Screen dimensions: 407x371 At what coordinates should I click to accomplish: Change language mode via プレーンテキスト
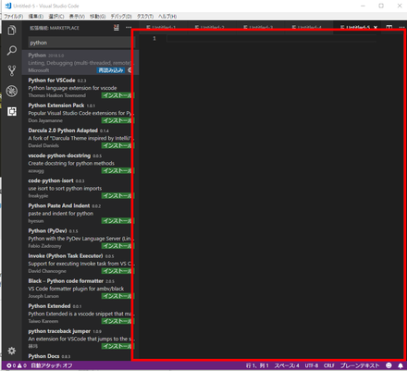[x=360, y=365]
